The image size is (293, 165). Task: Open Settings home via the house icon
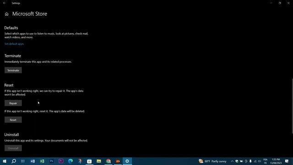tap(6, 14)
